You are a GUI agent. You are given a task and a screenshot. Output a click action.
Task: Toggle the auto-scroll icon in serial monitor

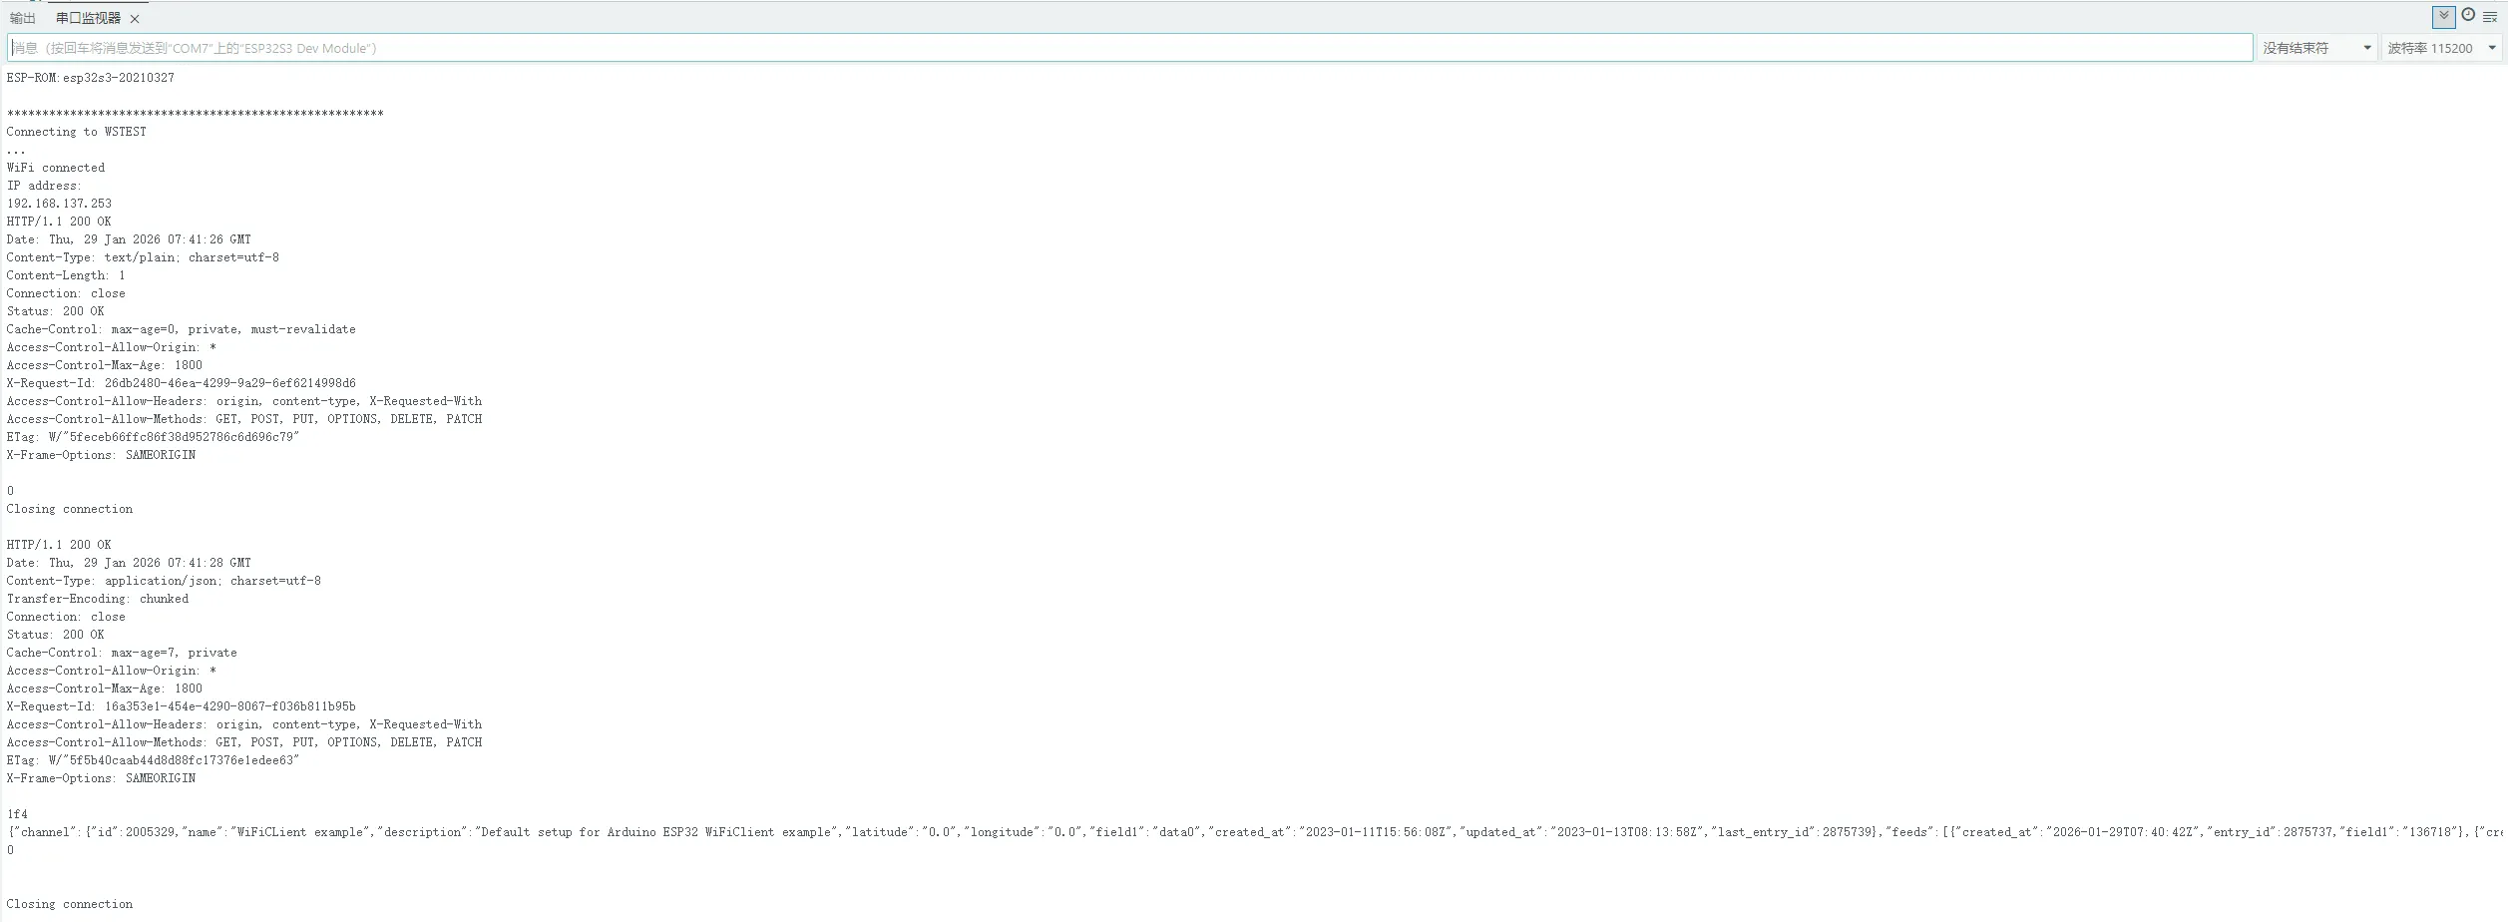click(x=2444, y=17)
